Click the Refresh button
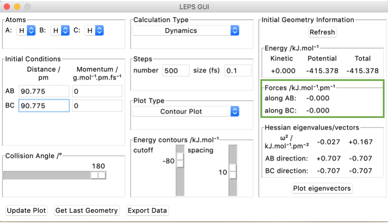The image size is (388, 223). (322, 32)
